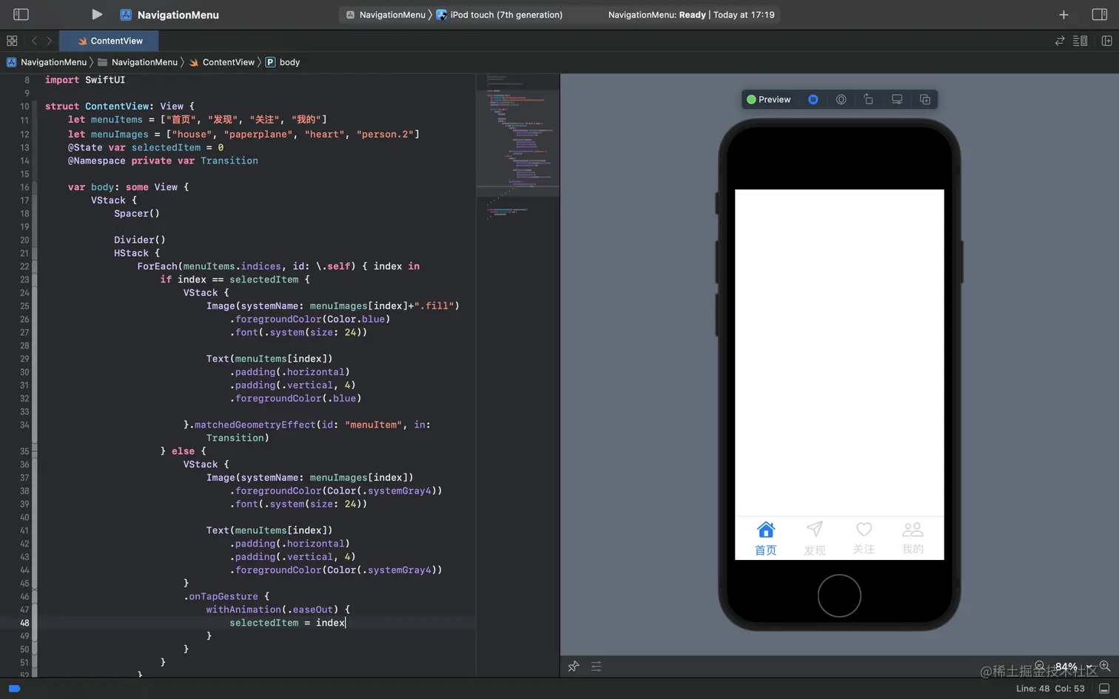The width and height of the screenshot is (1119, 699).
Task: Open the editor options lines menu
Action: pyautogui.click(x=1081, y=41)
